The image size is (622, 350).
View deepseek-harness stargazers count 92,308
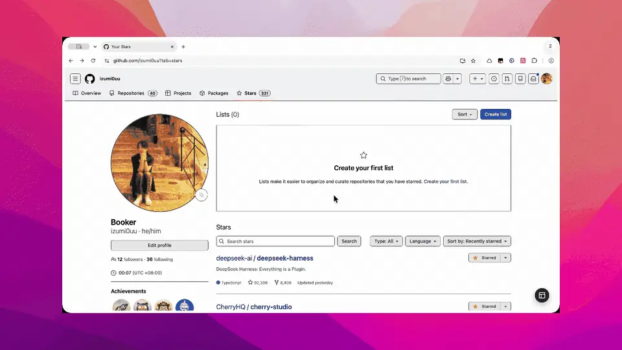click(x=257, y=283)
